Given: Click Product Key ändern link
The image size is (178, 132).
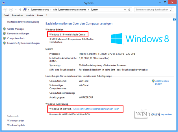Looking at the screenshot, I should (162, 115).
